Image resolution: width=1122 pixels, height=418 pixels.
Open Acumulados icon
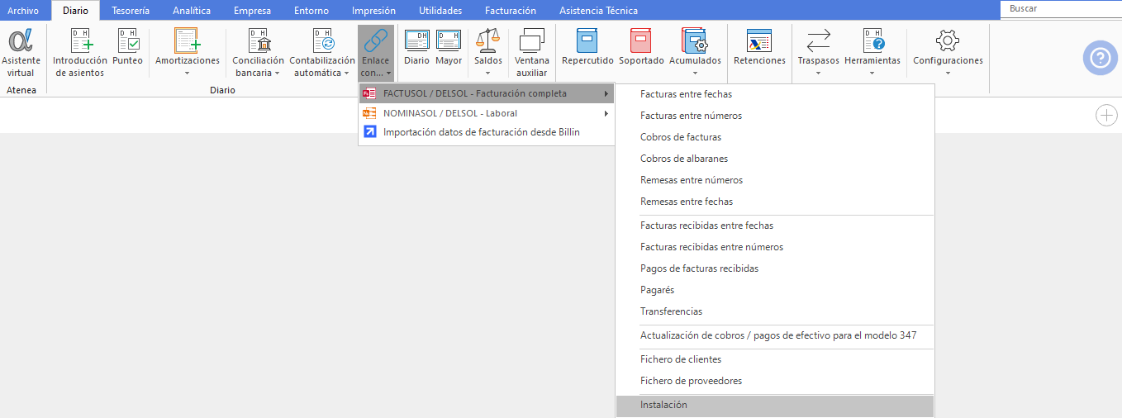(x=695, y=40)
